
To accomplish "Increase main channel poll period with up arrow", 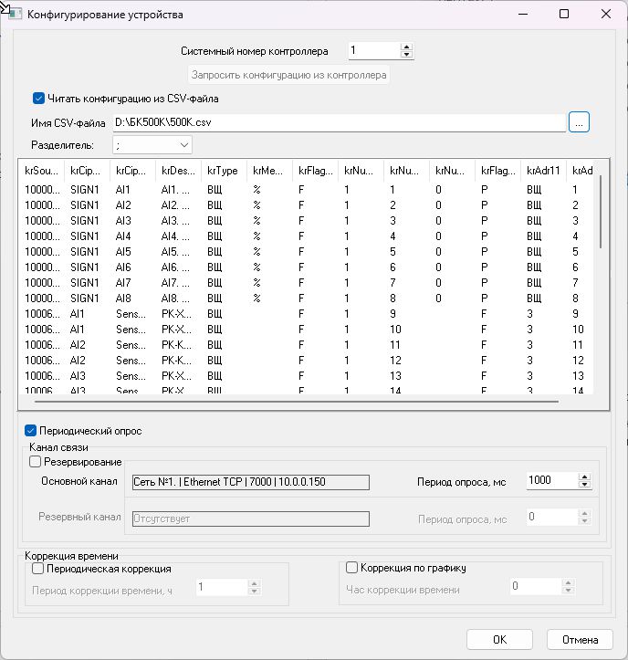I will tap(585, 477).
